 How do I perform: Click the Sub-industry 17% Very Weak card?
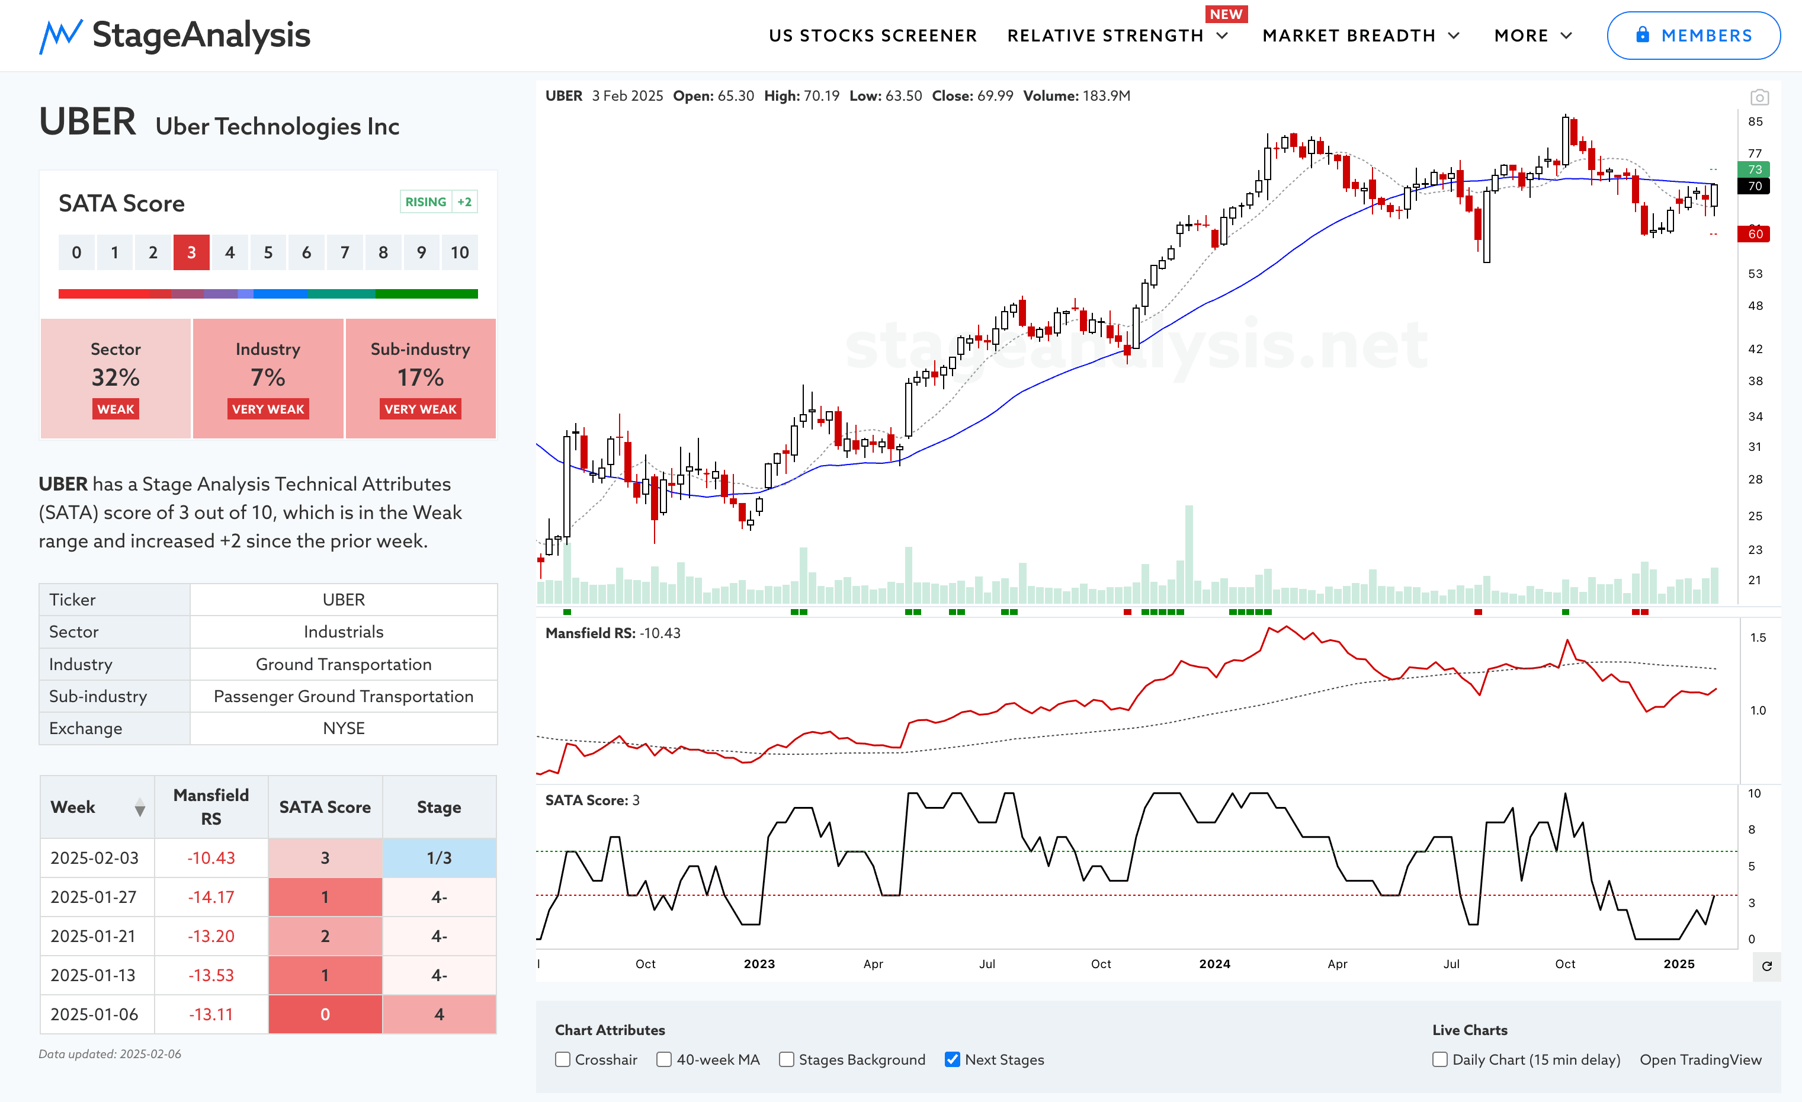pyautogui.click(x=421, y=379)
